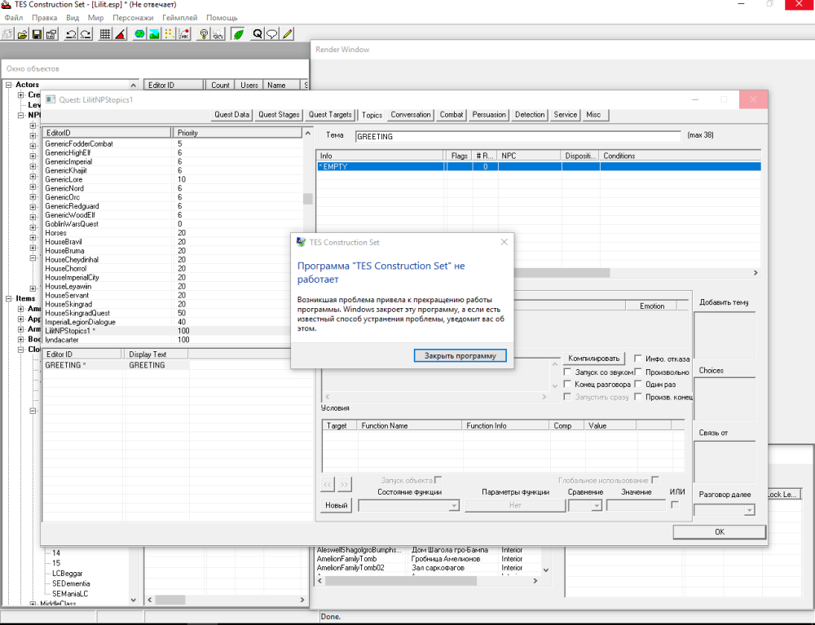Screen dimensions: 815x625
Task: Enable Запуск со звуком checkbox
Action: click(x=567, y=372)
